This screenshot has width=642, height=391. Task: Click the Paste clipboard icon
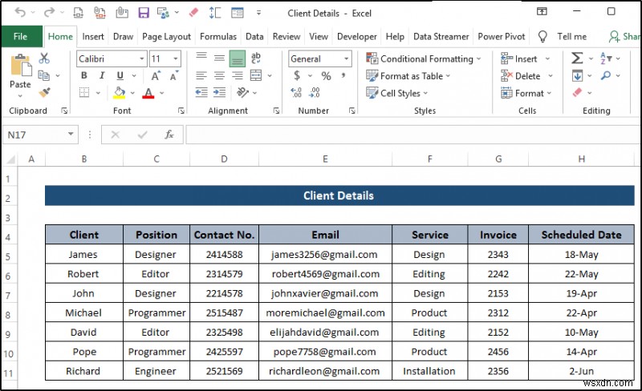click(x=21, y=66)
